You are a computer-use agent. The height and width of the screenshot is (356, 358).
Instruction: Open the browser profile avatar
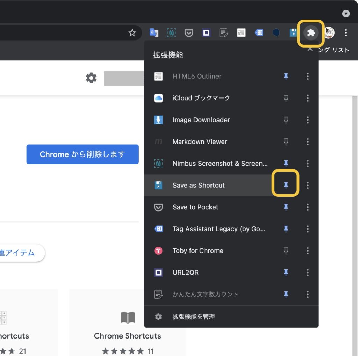(329, 32)
